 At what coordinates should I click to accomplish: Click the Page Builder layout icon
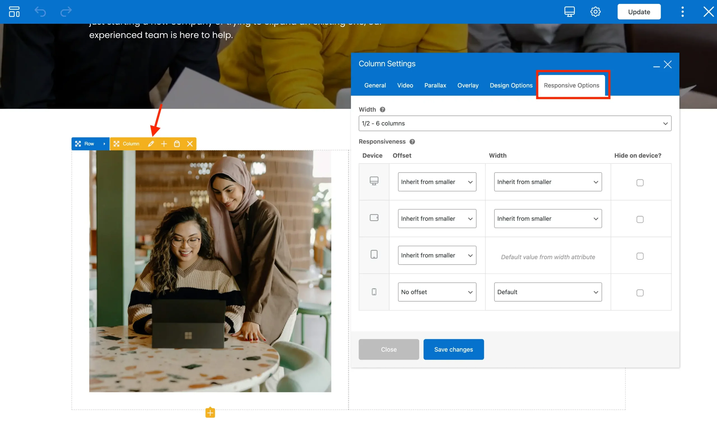pos(14,12)
